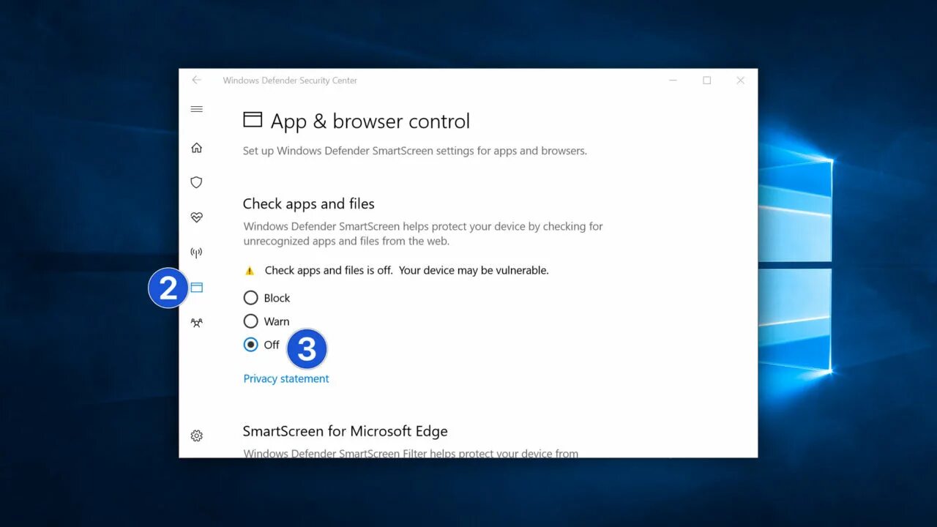Close the Windows Defender Security Center window
Screen dimensions: 937x527
pos(740,81)
